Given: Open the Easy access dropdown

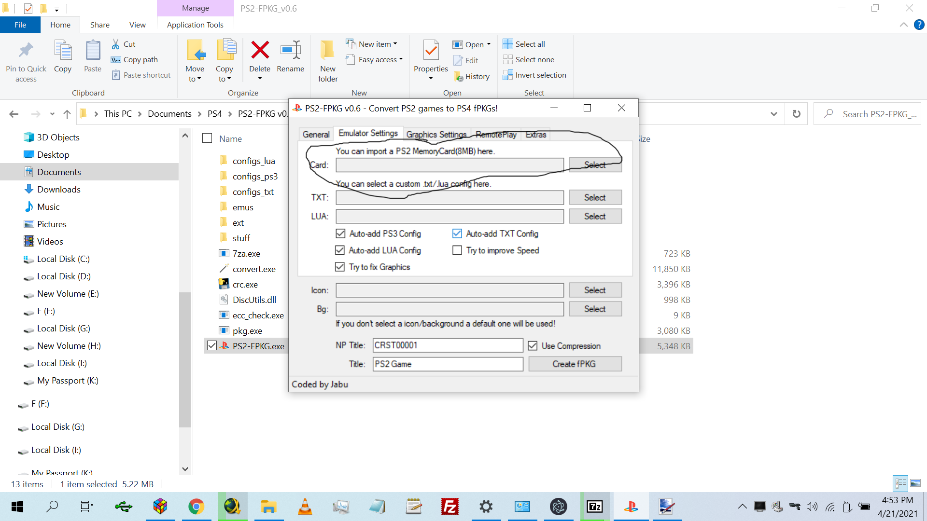Looking at the screenshot, I should click(401, 59).
